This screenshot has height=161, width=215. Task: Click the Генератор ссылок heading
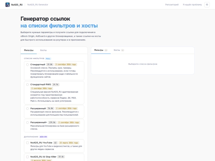point(45,19)
